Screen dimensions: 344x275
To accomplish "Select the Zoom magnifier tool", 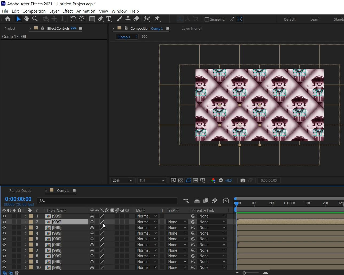I will 35,19.
